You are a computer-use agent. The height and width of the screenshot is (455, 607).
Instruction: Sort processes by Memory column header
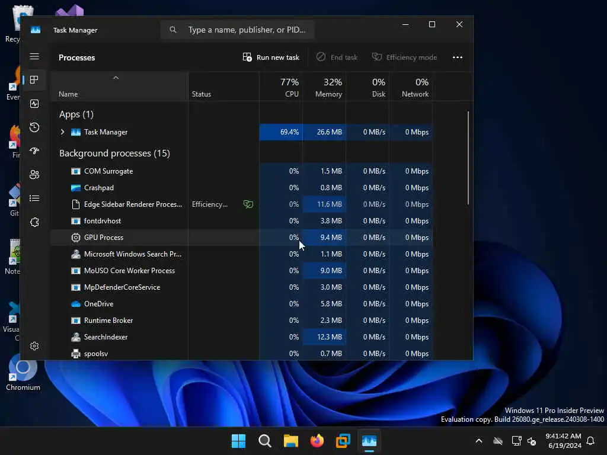point(324,86)
